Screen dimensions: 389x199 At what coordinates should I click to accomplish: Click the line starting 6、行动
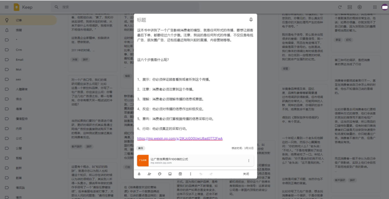162,129
